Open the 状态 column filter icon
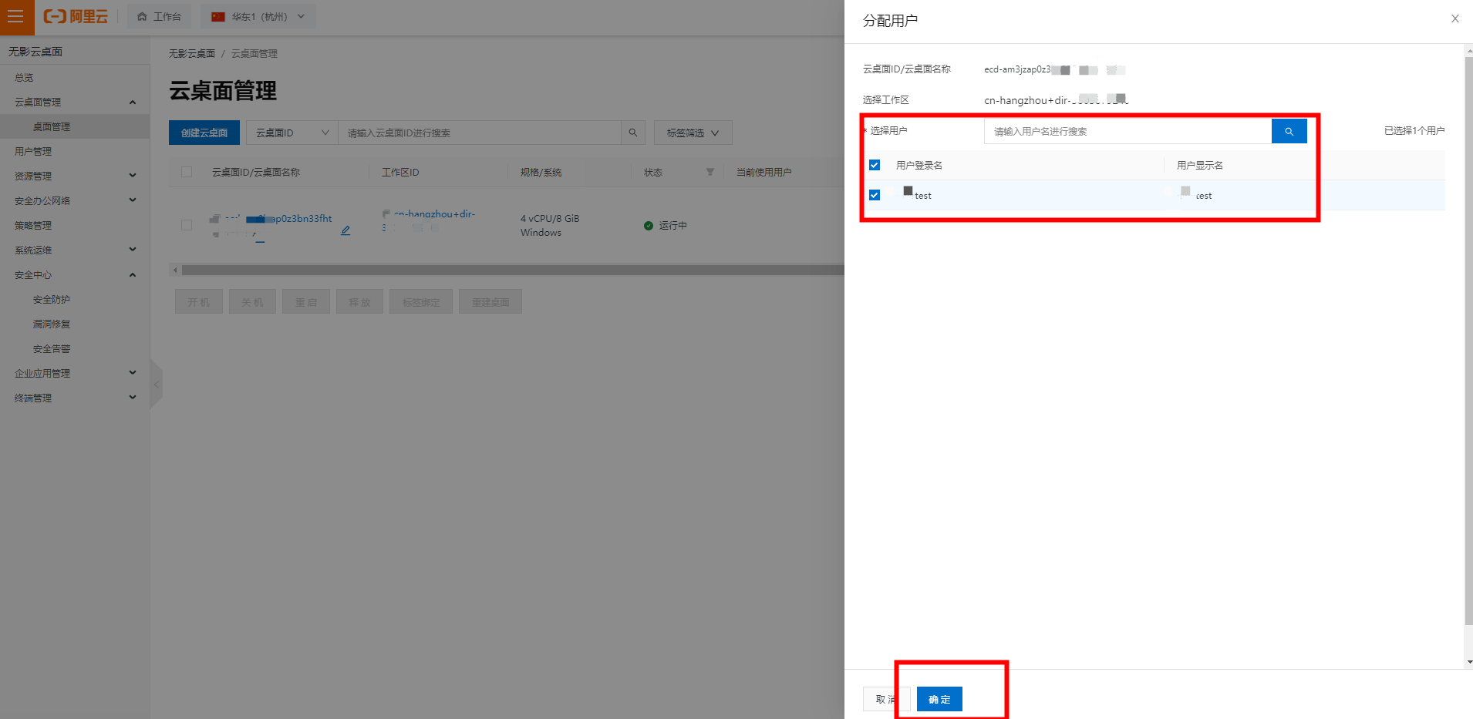Screen dimensions: 1473x719 tap(710, 172)
